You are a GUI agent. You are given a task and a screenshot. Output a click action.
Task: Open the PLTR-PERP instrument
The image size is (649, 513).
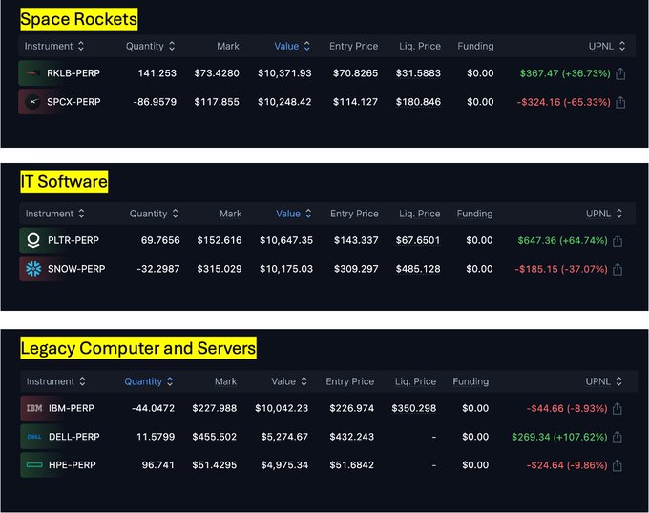[x=73, y=240]
